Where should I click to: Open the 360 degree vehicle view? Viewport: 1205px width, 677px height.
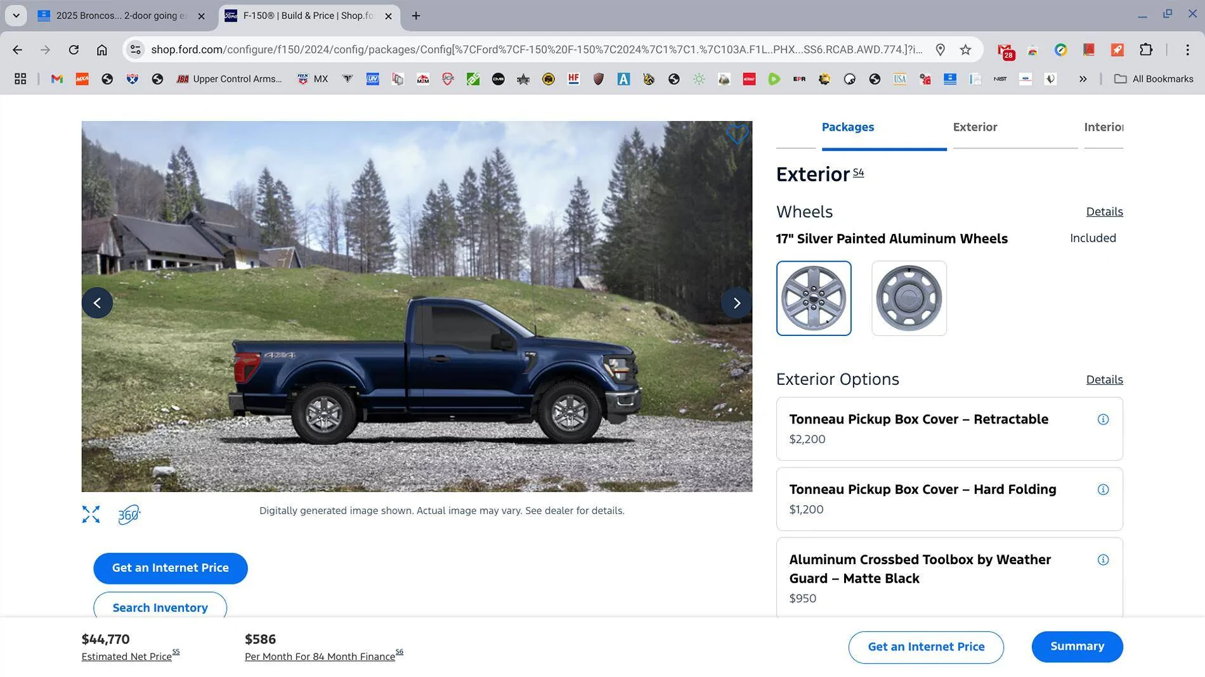point(129,514)
